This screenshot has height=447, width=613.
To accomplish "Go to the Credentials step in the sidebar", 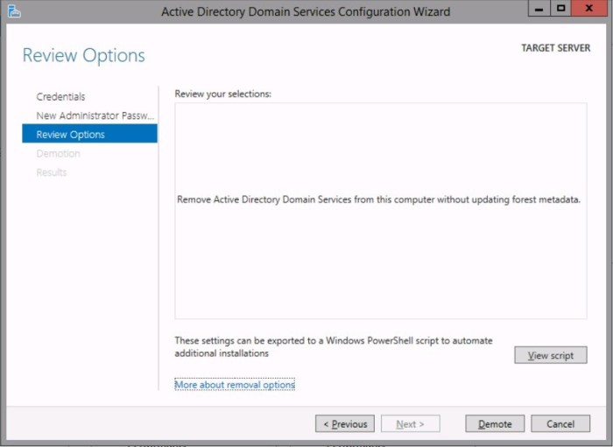I will pos(60,96).
